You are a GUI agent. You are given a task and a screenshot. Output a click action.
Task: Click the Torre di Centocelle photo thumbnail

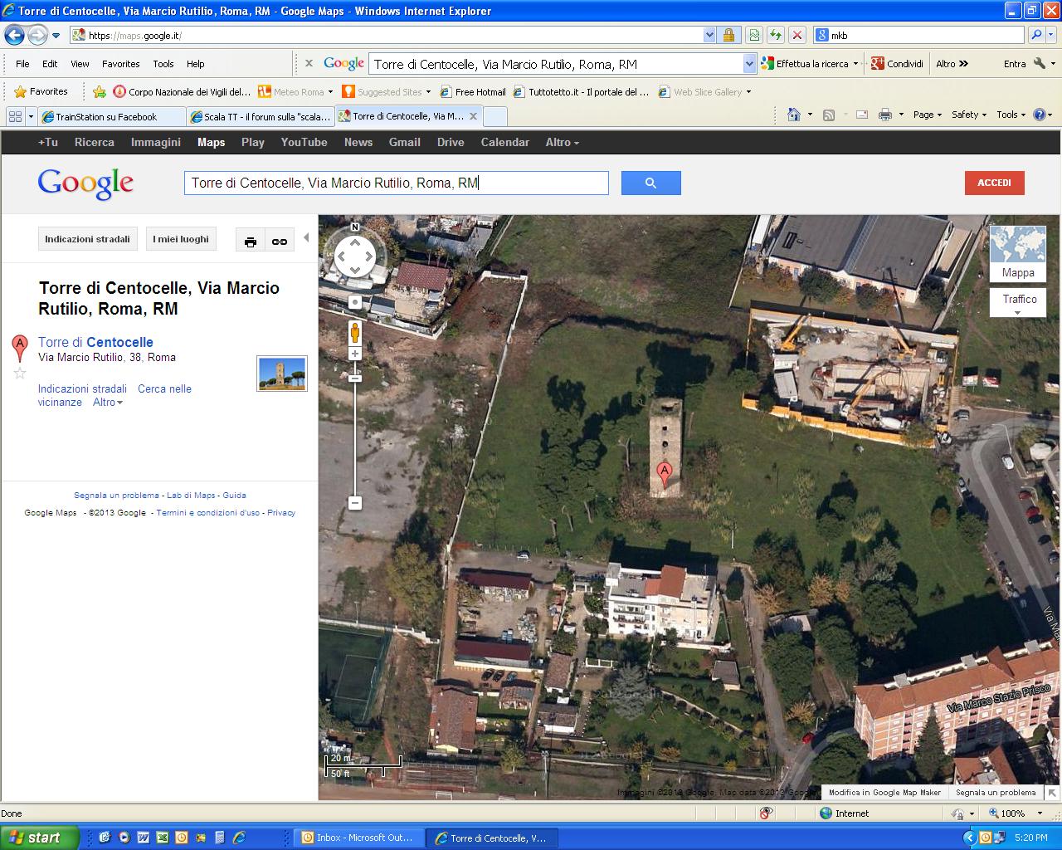282,373
